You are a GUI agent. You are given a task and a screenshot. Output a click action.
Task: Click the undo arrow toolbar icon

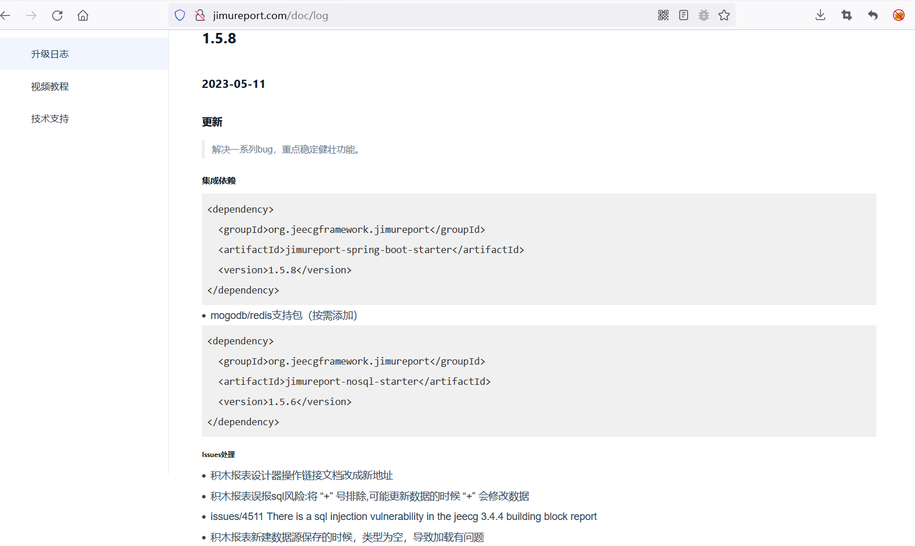pyautogui.click(x=873, y=16)
